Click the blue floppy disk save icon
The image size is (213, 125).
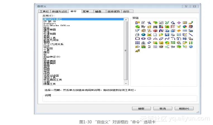pos(167,35)
